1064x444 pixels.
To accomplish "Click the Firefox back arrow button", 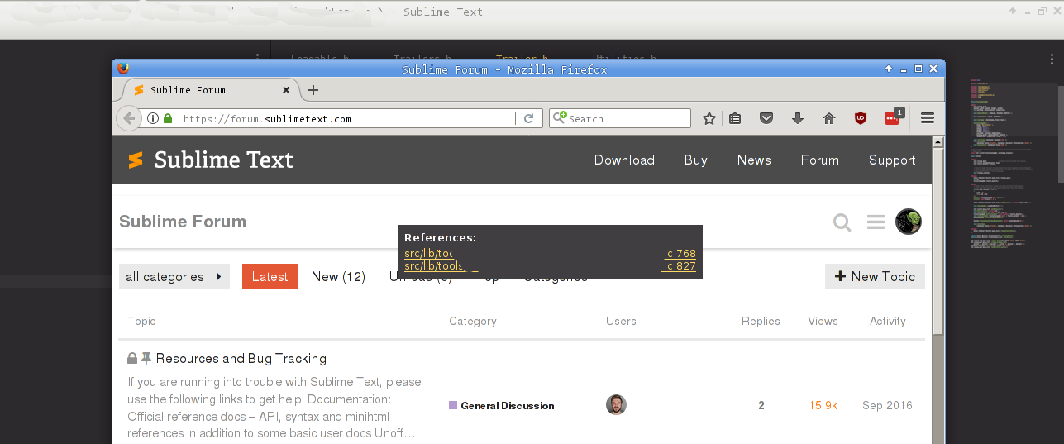I will tap(129, 118).
